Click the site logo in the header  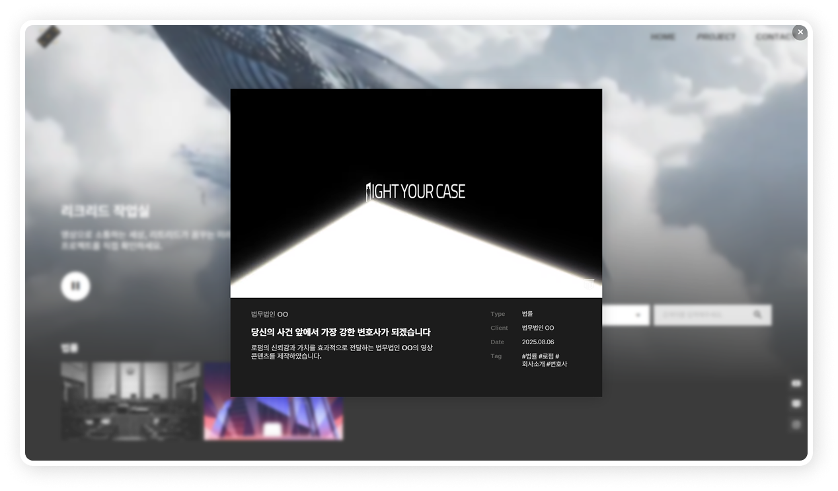(x=49, y=37)
